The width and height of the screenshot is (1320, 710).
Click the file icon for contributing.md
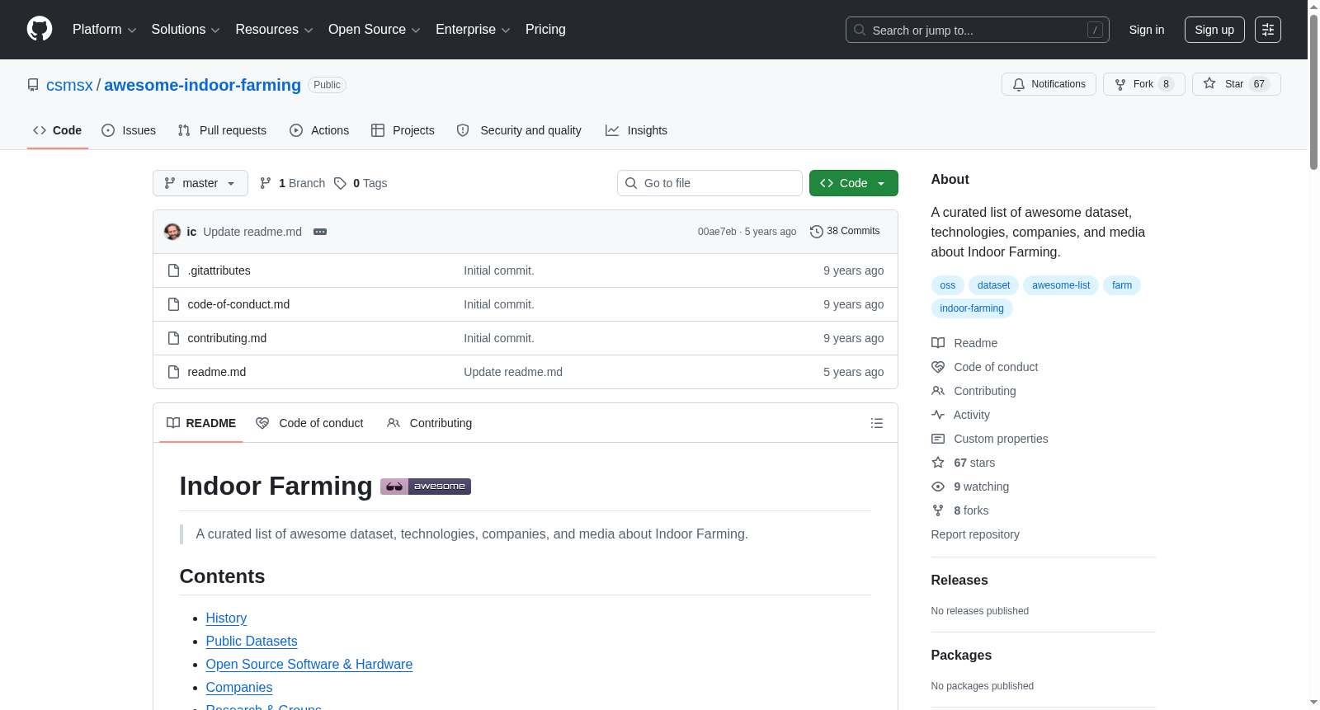coord(173,338)
